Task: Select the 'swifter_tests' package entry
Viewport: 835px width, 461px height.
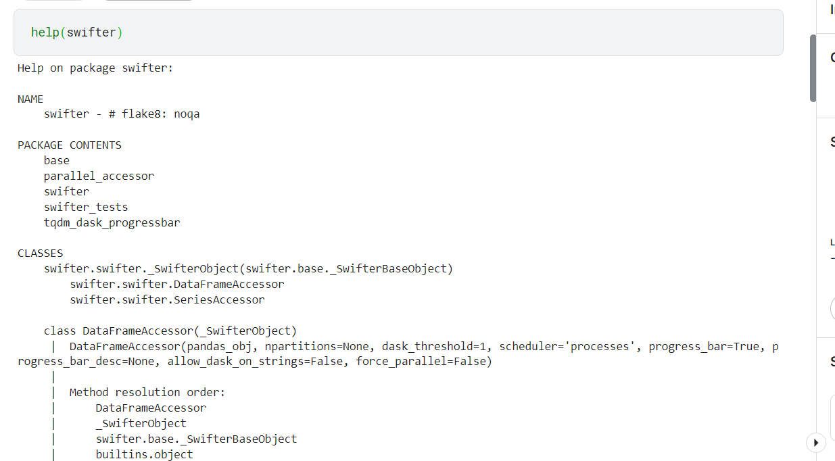Action: [86, 207]
